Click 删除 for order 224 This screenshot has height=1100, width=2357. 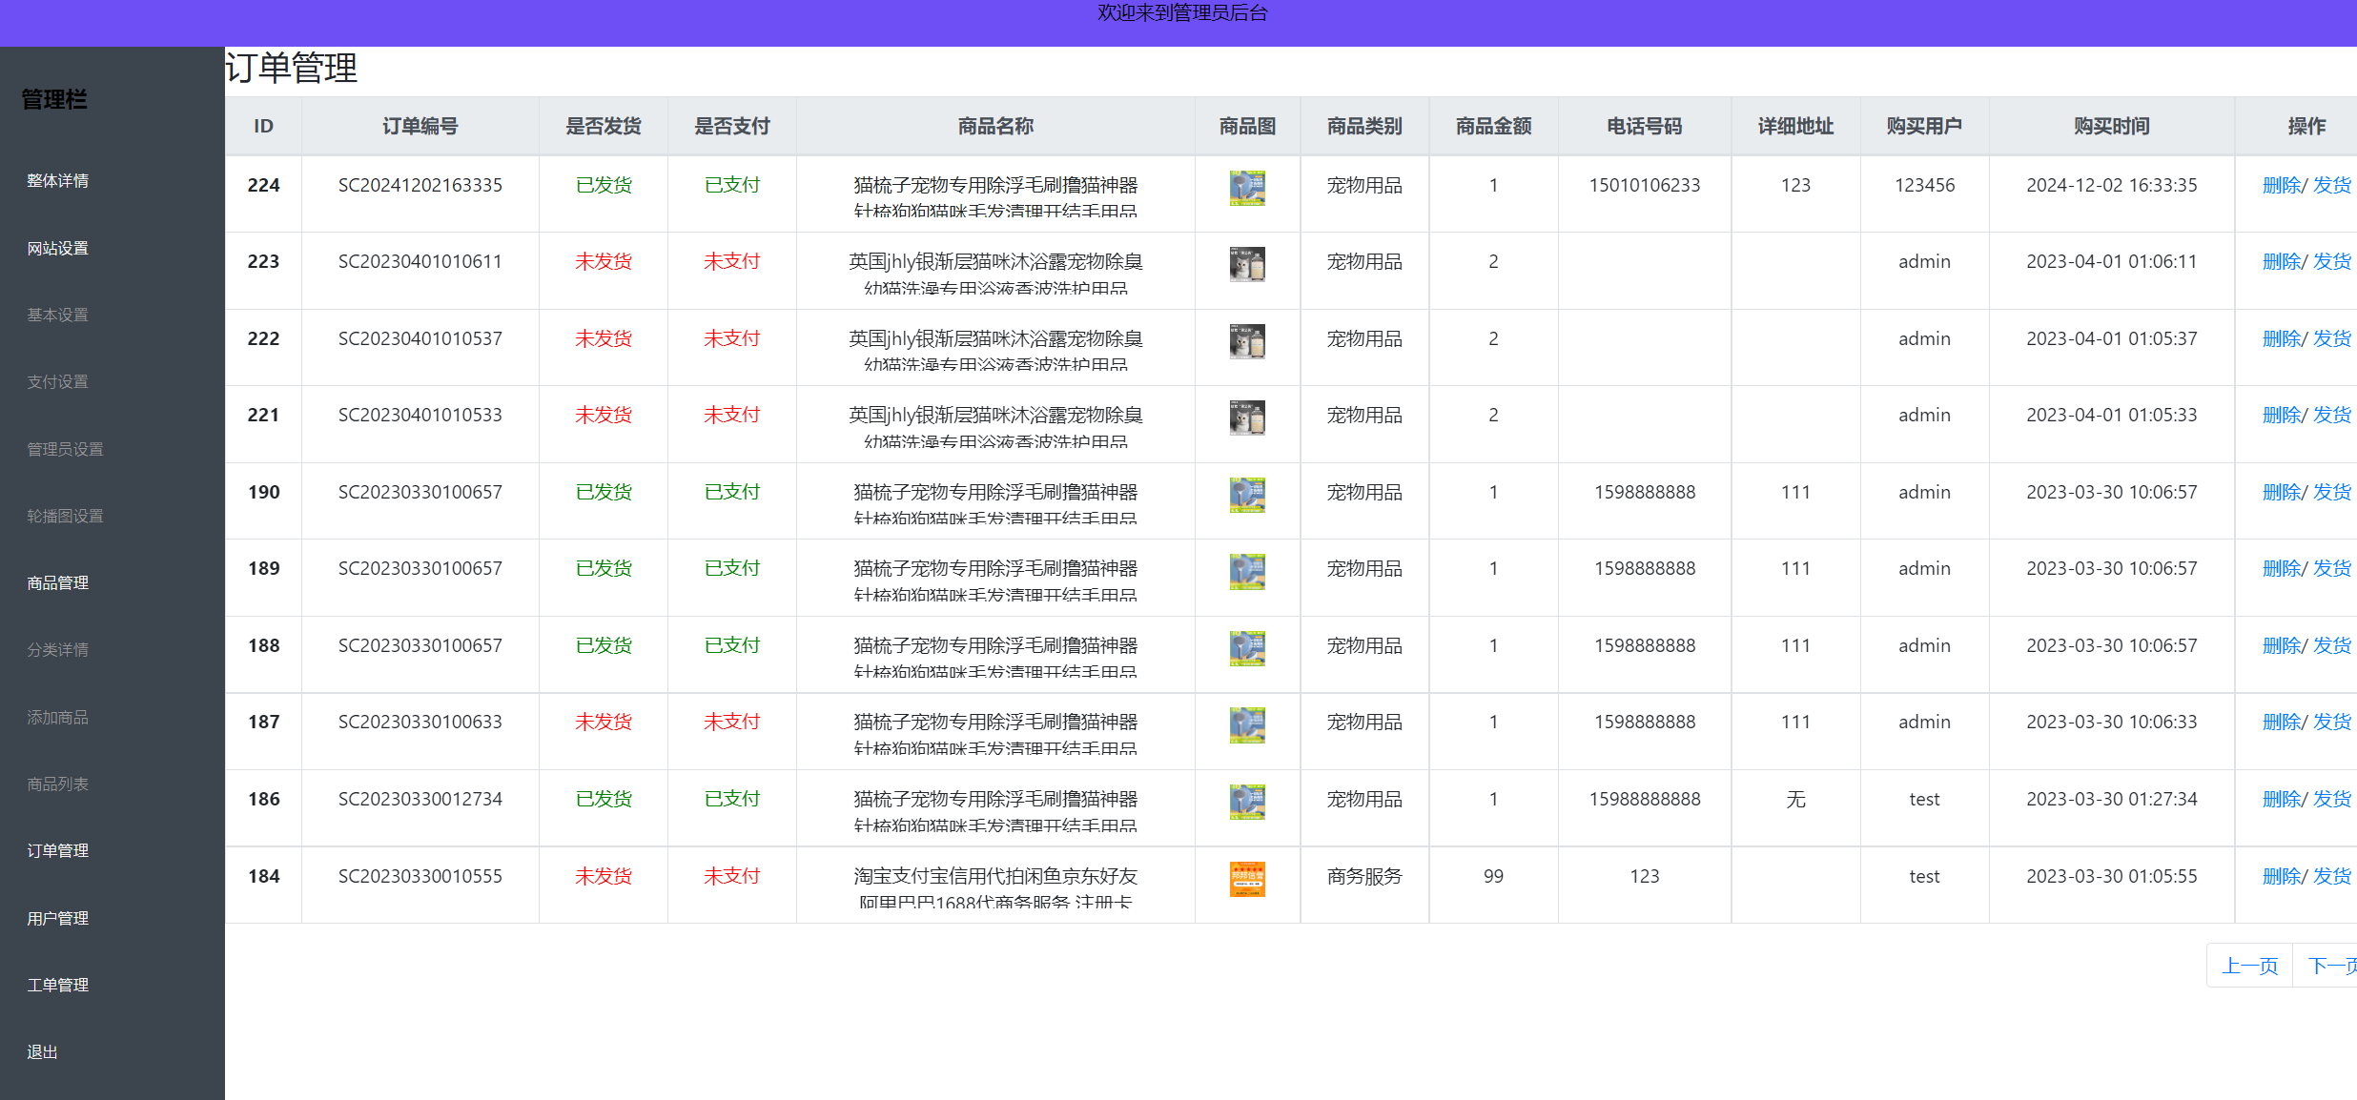pos(2281,185)
